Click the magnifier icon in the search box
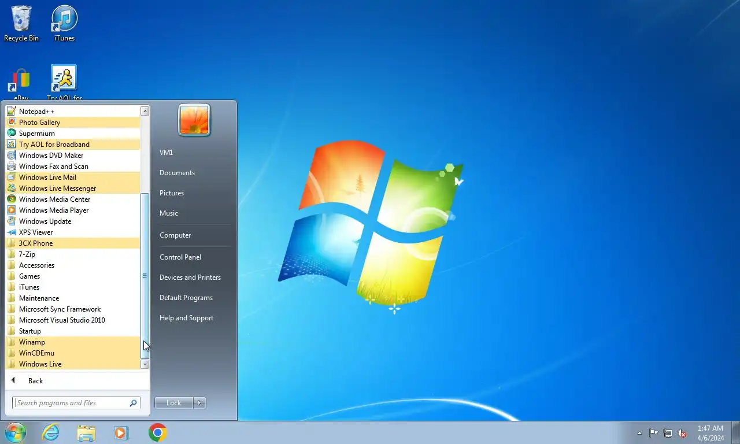The image size is (740, 444). pyautogui.click(x=133, y=403)
